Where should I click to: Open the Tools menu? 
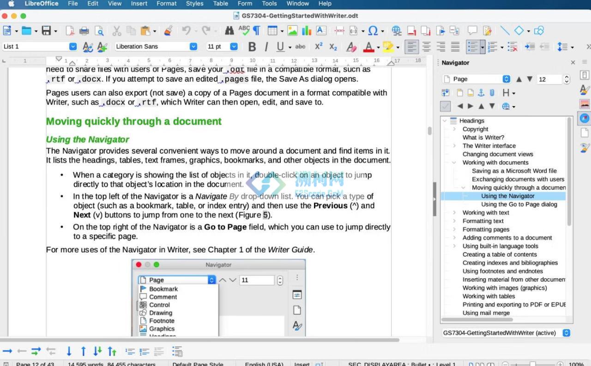(x=269, y=4)
